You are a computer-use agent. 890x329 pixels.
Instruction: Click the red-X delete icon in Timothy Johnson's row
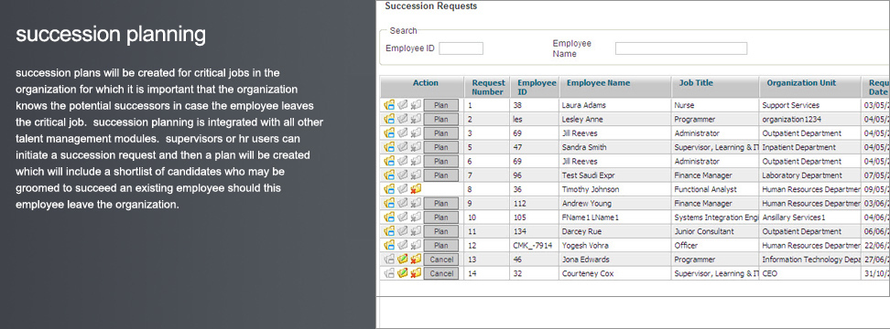pos(416,189)
